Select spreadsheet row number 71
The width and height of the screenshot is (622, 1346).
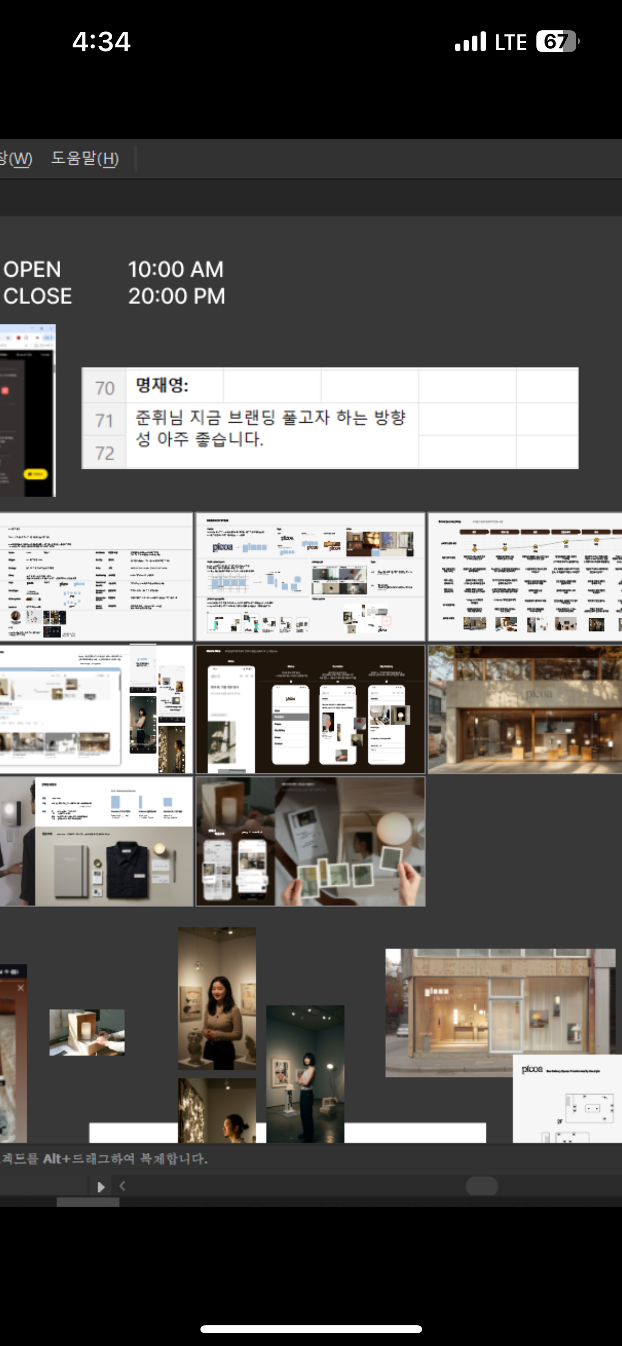point(105,420)
